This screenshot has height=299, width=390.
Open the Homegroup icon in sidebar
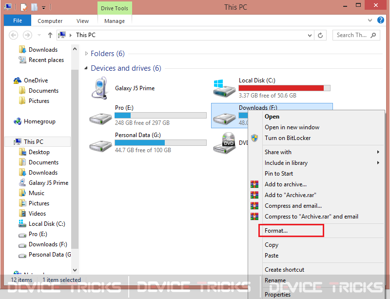(18, 121)
